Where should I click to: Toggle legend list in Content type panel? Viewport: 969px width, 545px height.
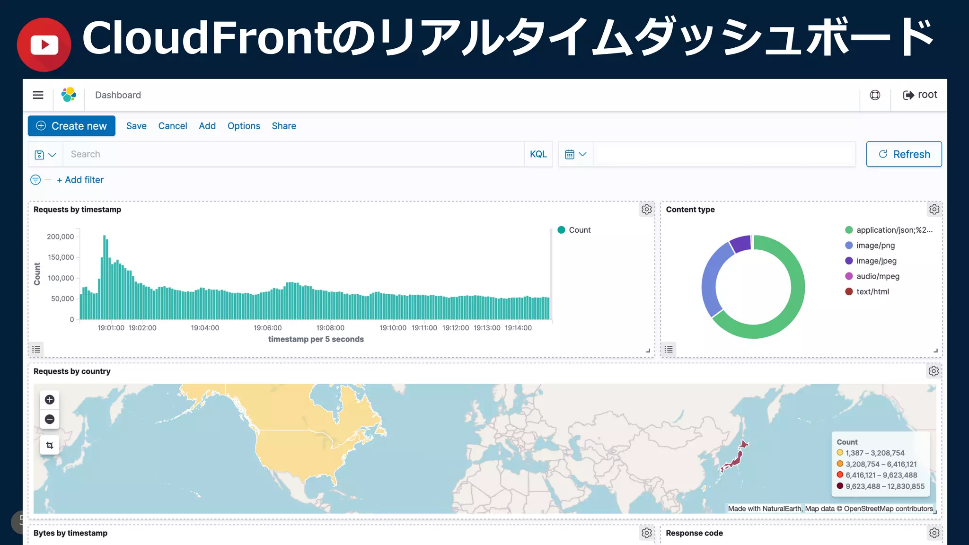669,349
